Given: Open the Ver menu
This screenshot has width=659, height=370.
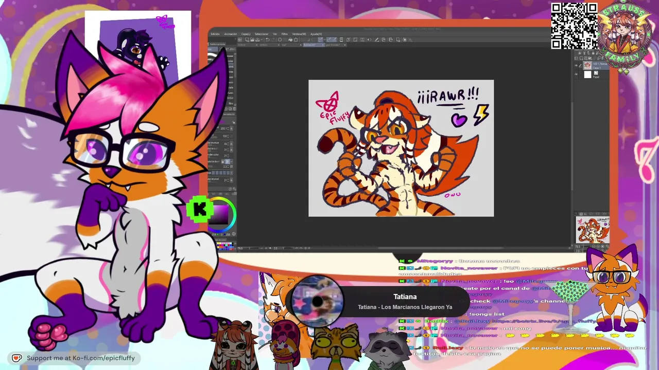Looking at the screenshot, I should pos(275,34).
